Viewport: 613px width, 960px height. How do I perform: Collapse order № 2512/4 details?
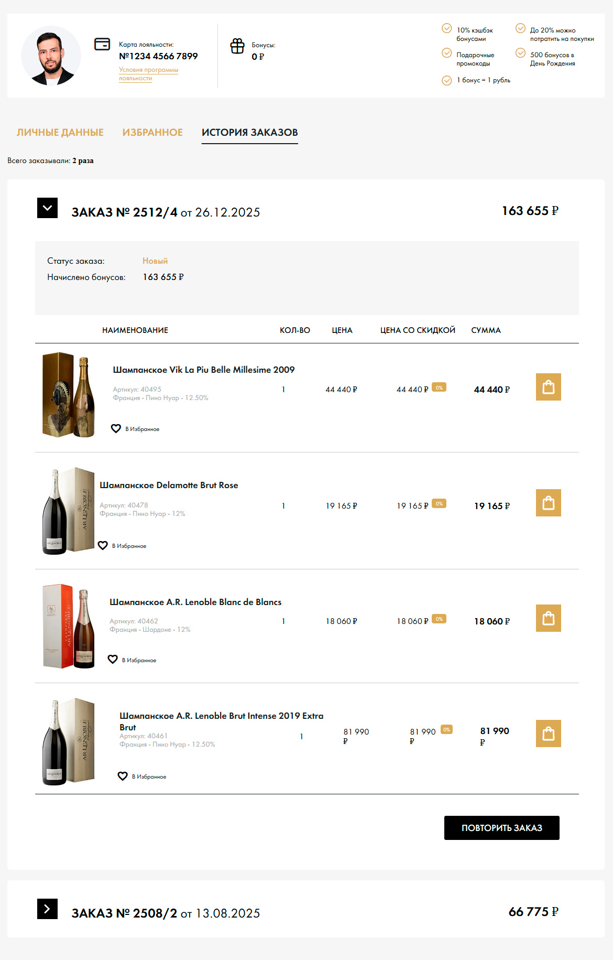click(47, 208)
